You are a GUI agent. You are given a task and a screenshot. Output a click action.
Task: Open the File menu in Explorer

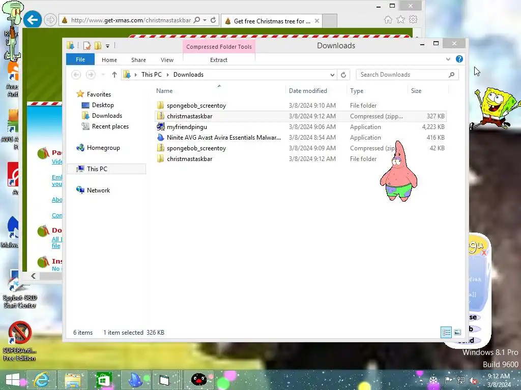80,60
